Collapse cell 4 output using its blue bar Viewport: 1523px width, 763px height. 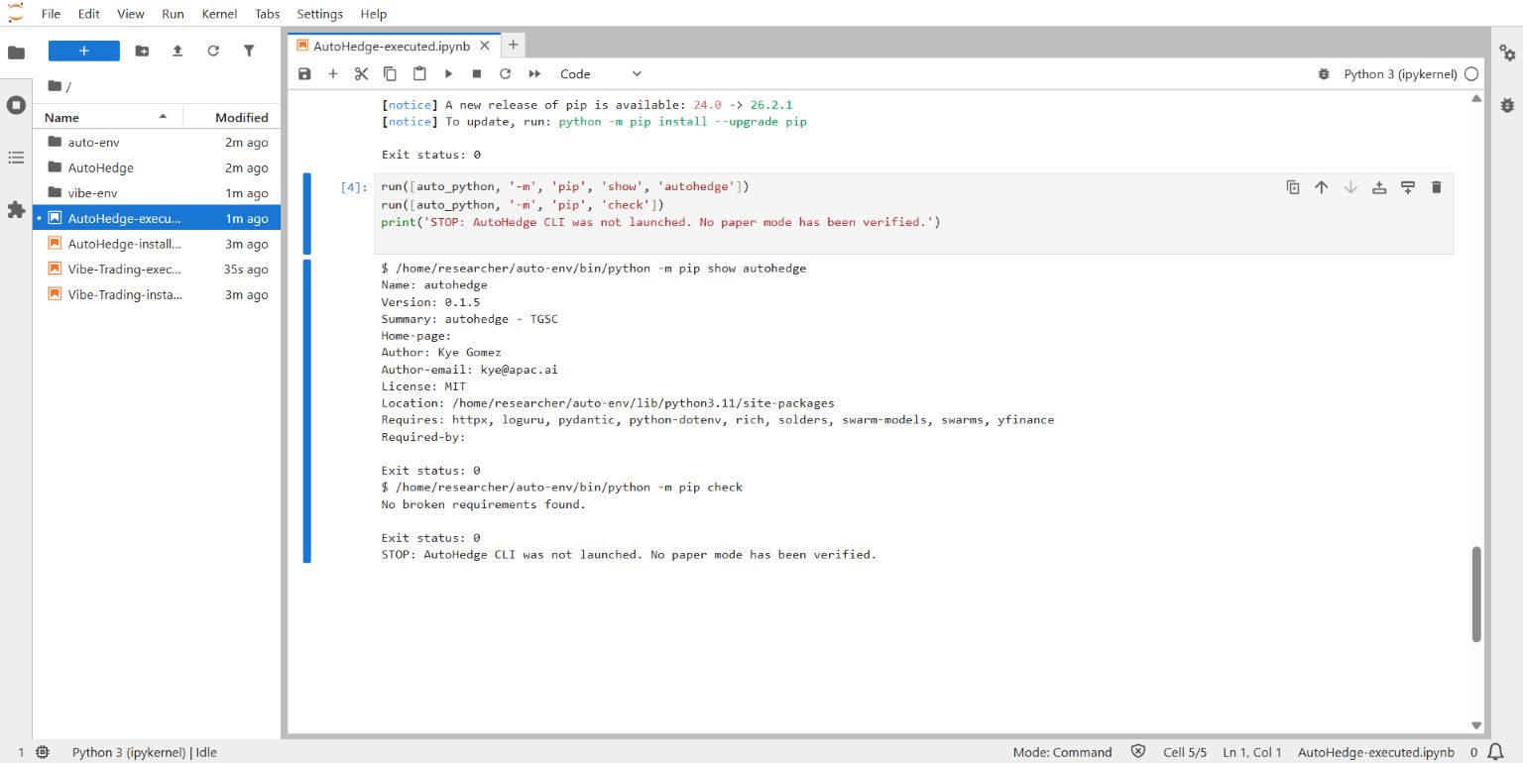(x=307, y=411)
